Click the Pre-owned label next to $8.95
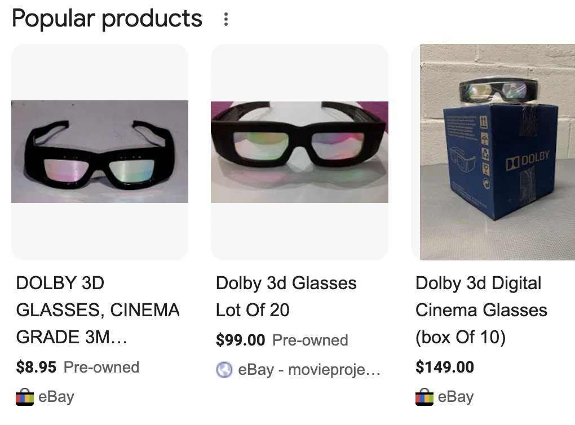The height and width of the screenshot is (425, 575). (x=101, y=368)
